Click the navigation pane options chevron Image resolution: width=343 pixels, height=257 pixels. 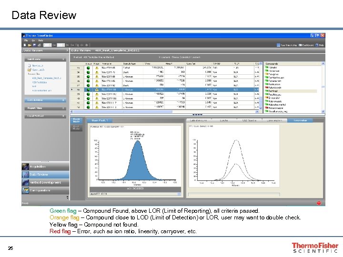pos(67,198)
